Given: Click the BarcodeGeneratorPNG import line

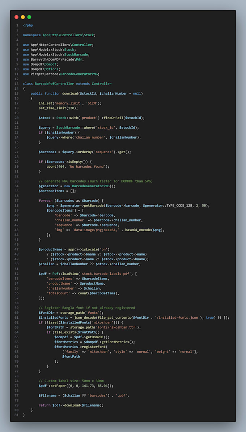Looking at the screenshot, I should click(x=61, y=74).
